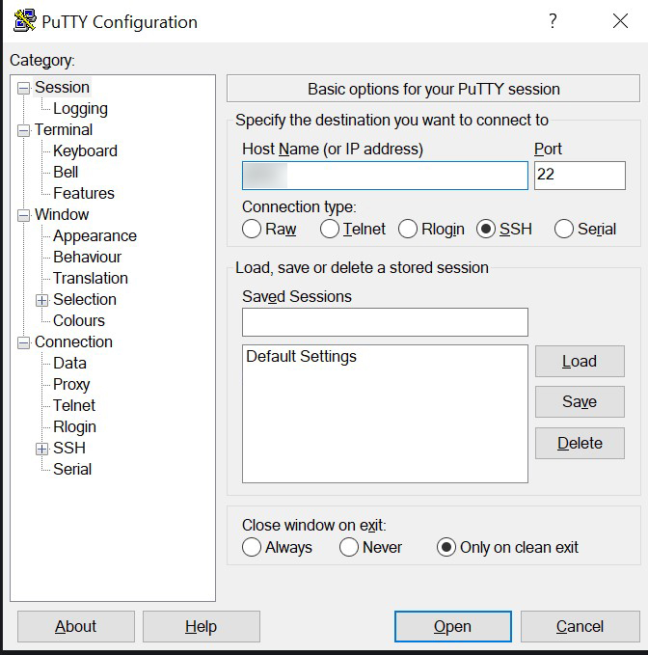Select the Serial connection type radio button
Image resolution: width=648 pixels, height=655 pixels.
[564, 229]
